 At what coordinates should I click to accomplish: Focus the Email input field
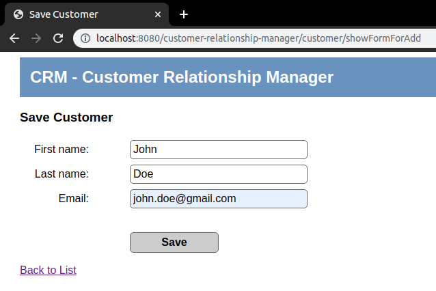tap(219, 199)
